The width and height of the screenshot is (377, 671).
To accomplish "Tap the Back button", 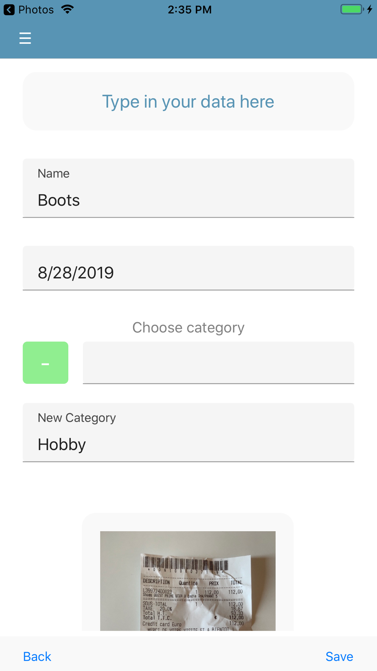I will 37,657.
